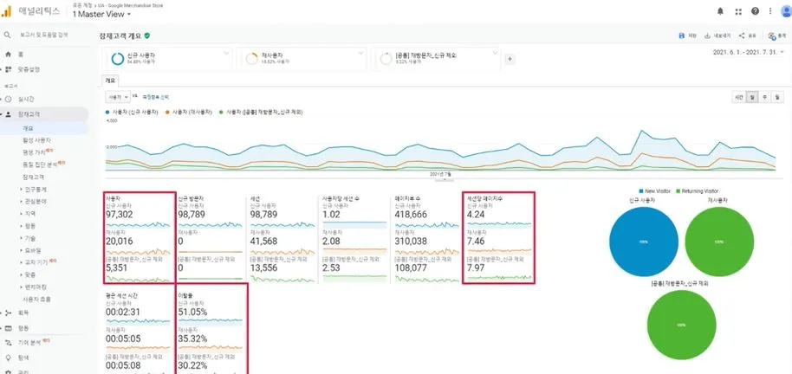This screenshot has height=374, width=792.
Task: Switch graph granularity to Day (일)
Action: (x=751, y=97)
